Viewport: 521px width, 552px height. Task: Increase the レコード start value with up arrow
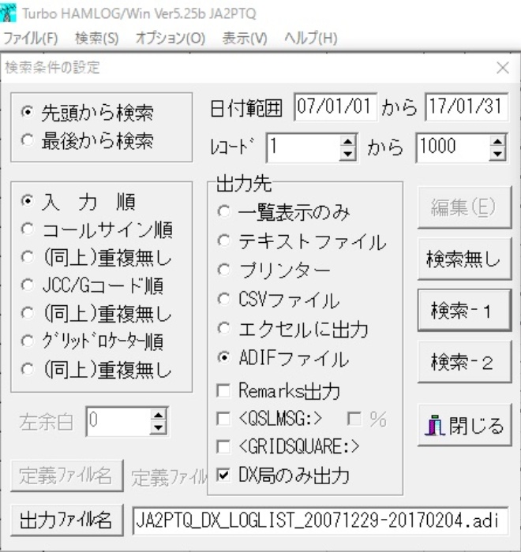coord(348,140)
